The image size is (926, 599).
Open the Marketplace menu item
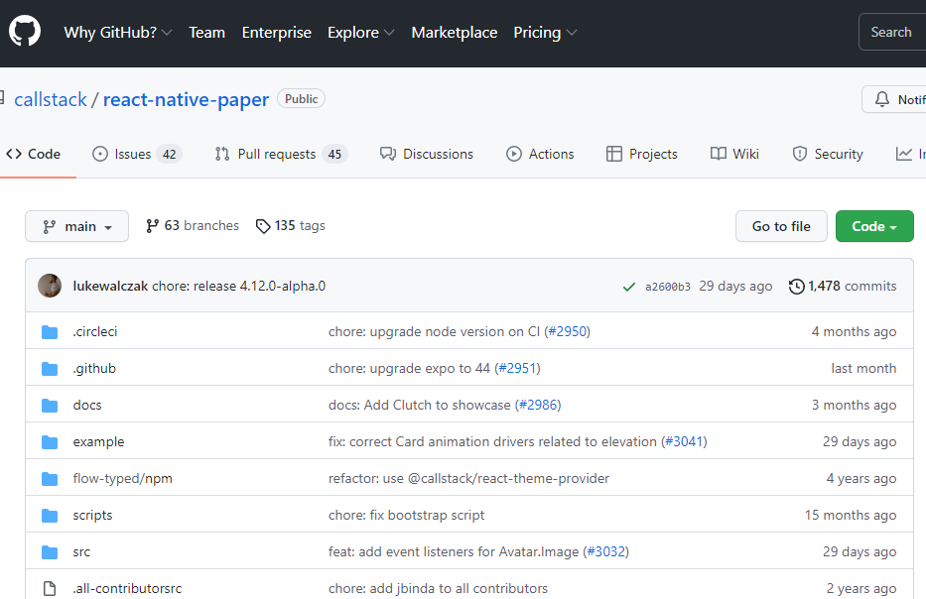(x=455, y=32)
